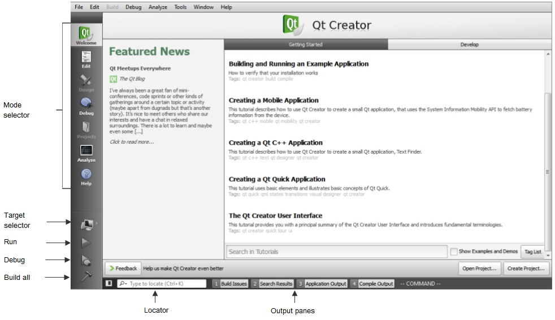This screenshot has width=555, height=320.
Task: Switch to Analyze mode
Action: pos(86,153)
